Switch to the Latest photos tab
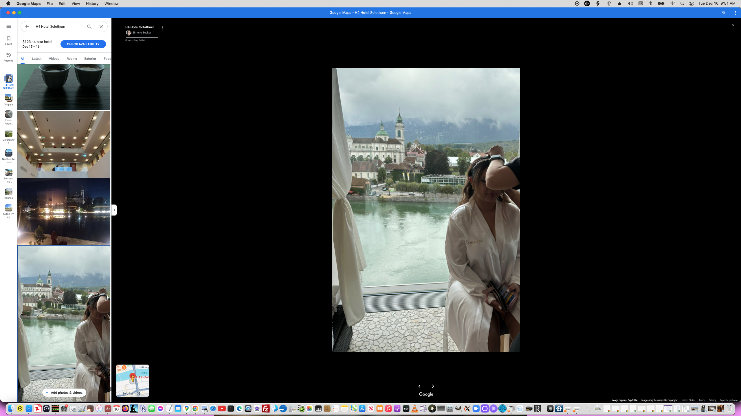The height and width of the screenshot is (416, 741). pyautogui.click(x=36, y=59)
